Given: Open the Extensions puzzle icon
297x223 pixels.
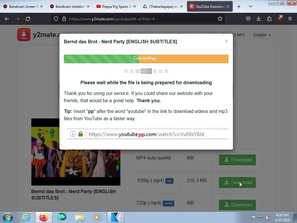Looking at the screenshot, I should [269, 19].
